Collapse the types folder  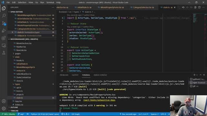(17, 84)
